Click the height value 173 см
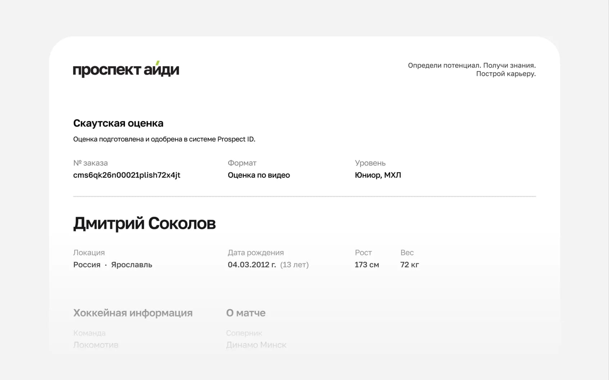The image size is (609, 380). click(367, 265)
